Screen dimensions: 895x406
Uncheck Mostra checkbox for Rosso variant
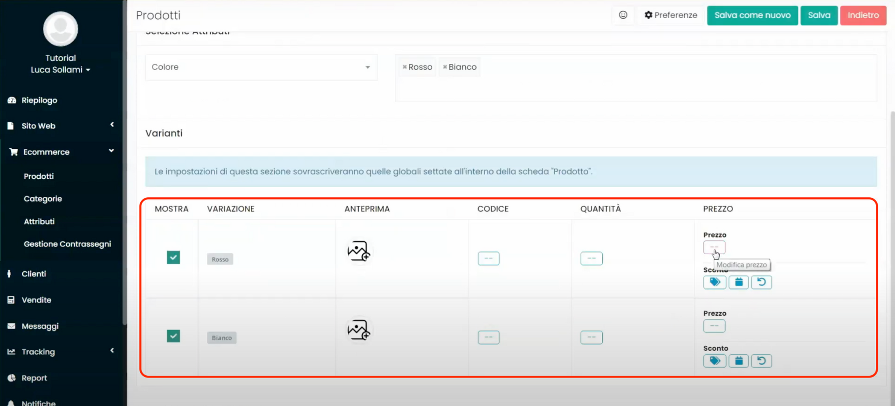173,257
